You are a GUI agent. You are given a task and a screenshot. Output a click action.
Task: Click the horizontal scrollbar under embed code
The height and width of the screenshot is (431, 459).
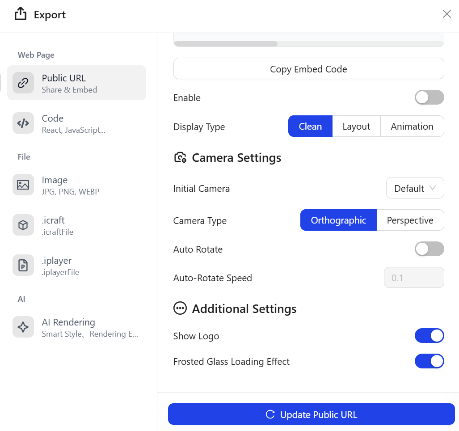point(226,44)
